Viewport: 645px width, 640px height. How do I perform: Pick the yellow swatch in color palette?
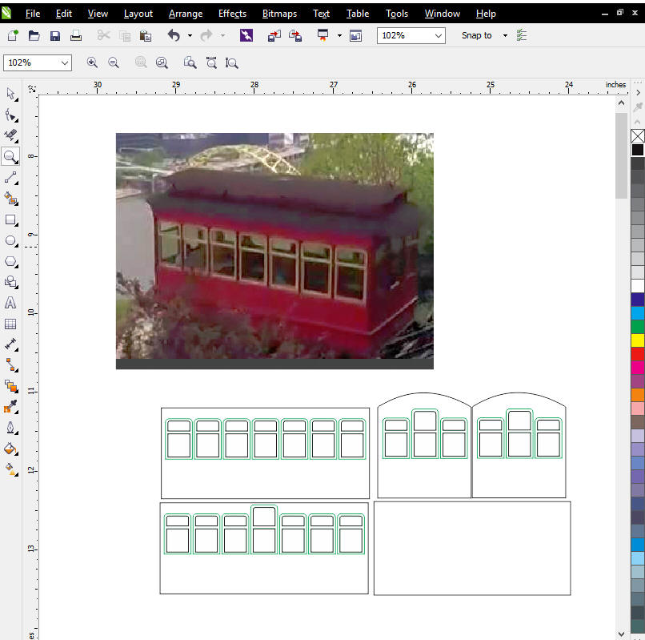click(x=638, y=340)
